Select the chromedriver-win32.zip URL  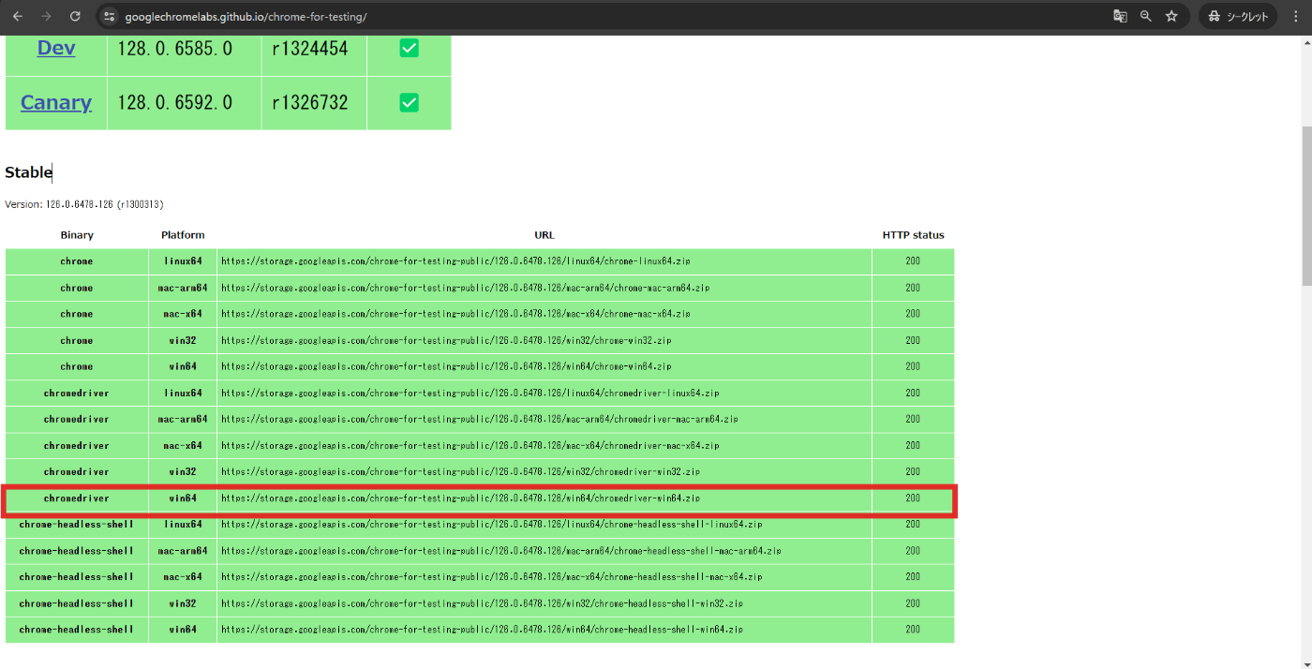pyautogui.click(x=460, y=471)
